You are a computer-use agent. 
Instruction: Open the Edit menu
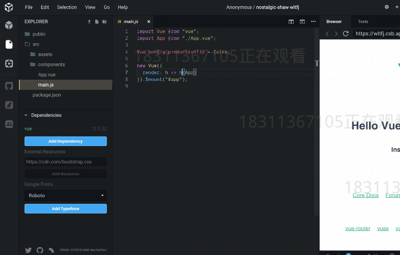pos(44,7)
